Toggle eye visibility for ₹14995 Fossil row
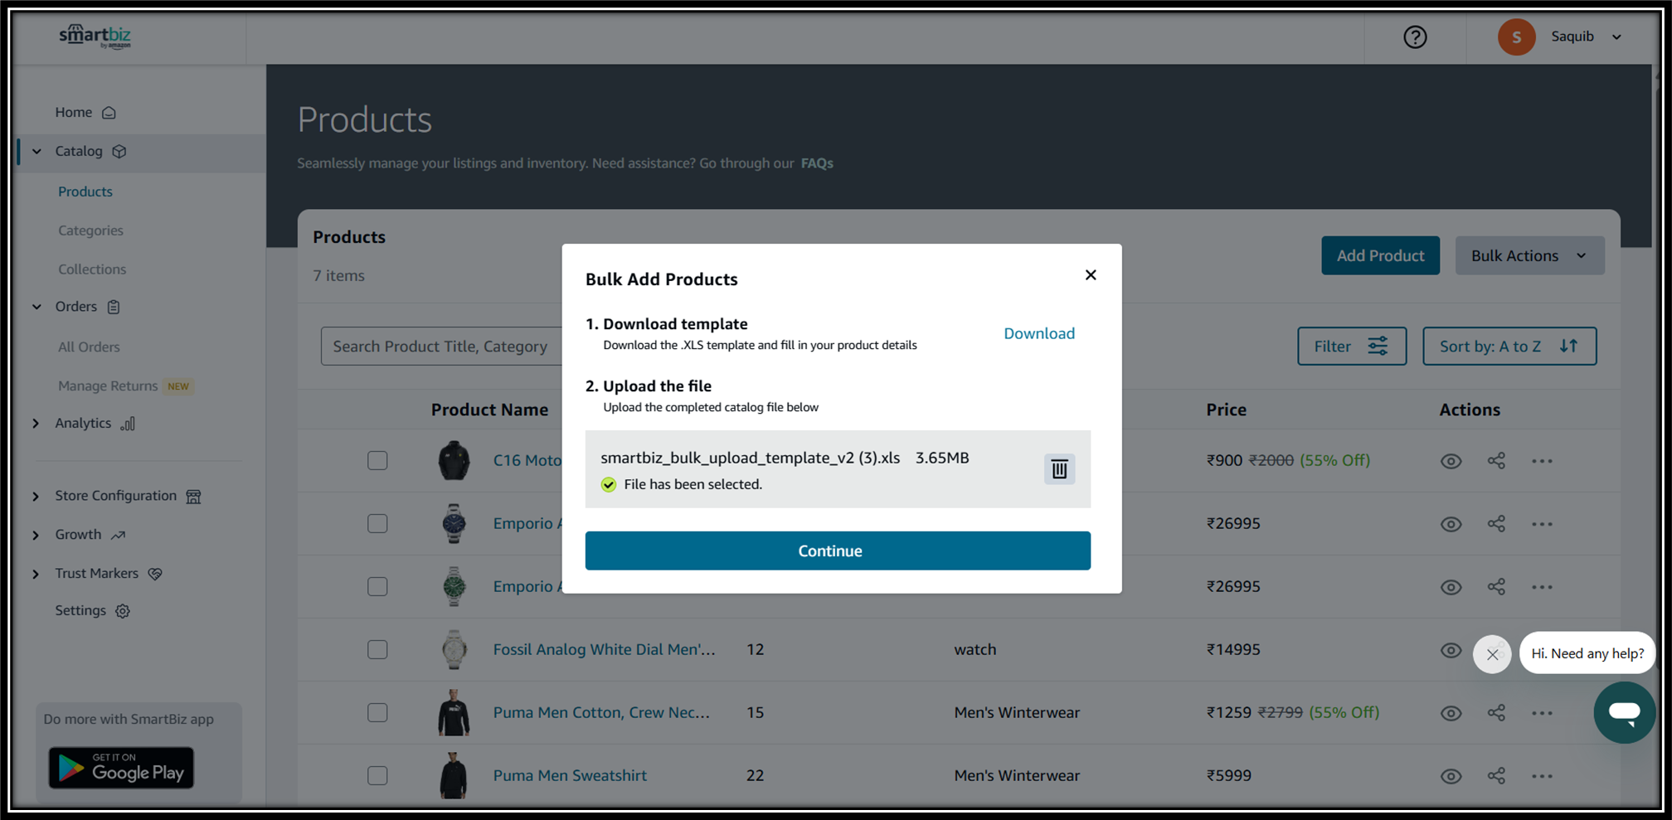This screenshot has width=1672, height=820. click(1451, 650)
